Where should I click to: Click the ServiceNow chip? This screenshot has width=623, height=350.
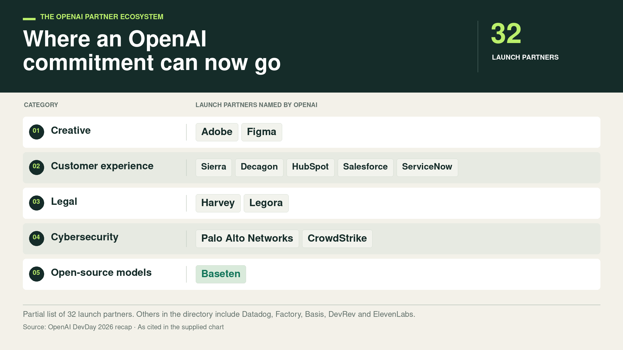(x=427, y=167)
